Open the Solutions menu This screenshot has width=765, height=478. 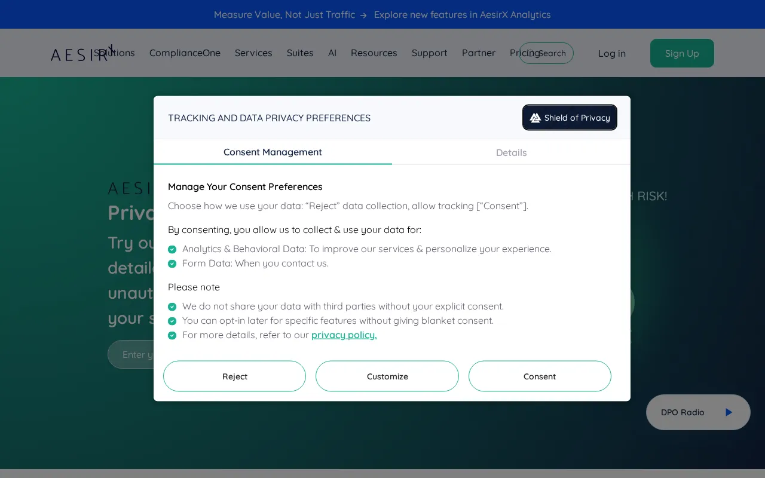coord(115,53)
